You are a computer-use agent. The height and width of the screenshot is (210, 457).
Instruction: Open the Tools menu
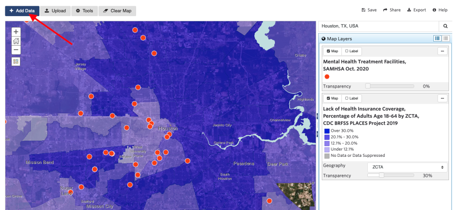point(84,11)
